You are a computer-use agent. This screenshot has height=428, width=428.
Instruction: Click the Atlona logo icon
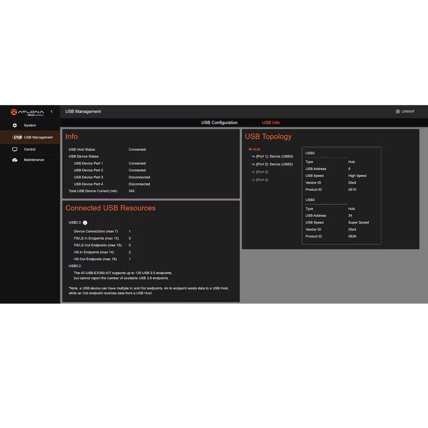pyautogui.click(x=14, y=112)
